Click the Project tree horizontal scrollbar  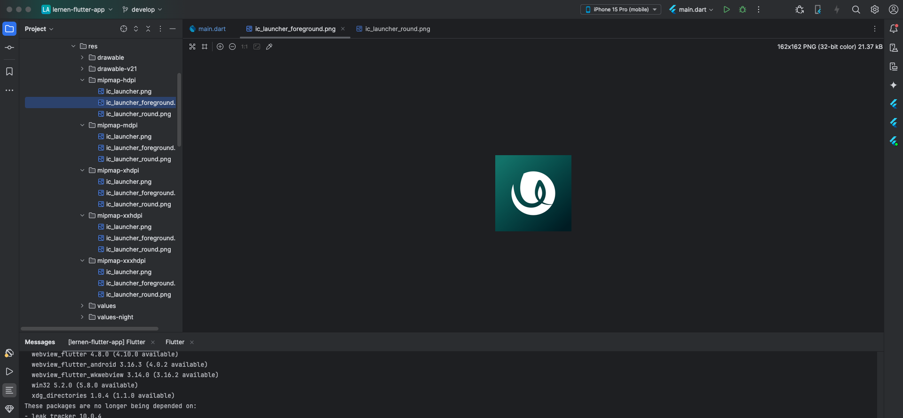pyautogui.click(x=89, y=329)
